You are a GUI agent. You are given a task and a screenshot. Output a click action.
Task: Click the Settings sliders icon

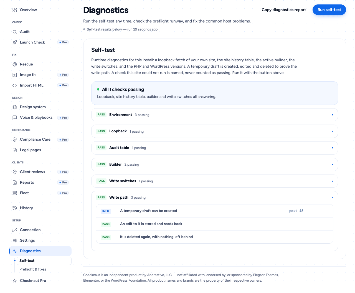pos(15,241)
